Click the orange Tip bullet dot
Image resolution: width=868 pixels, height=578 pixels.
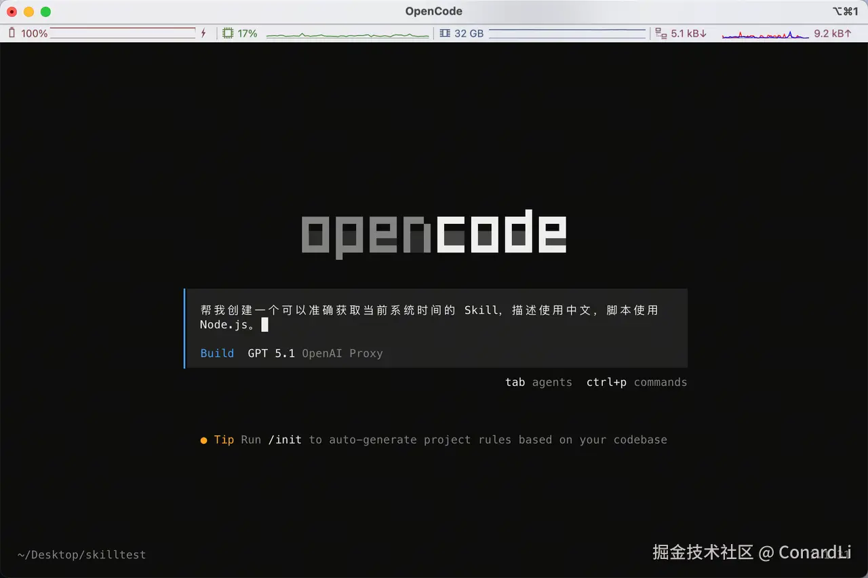tap(203, 440)
